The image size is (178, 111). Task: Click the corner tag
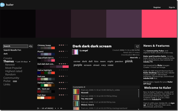tap(77, 61)
